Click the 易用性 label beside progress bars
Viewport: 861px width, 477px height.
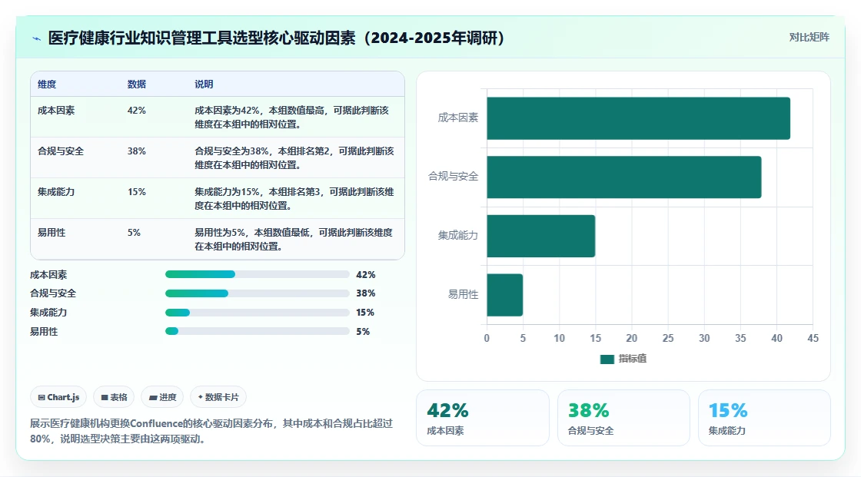pyautogui.click(x=43, y=332)
